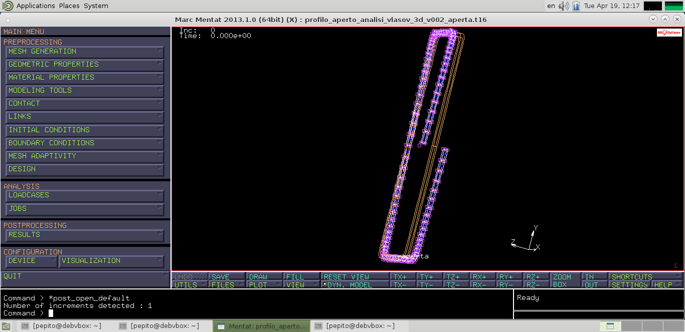The width and height of the screenshot is (685, 332).
Task: Open the MESH GENERATION menu
Action: (x=85, y=52)
